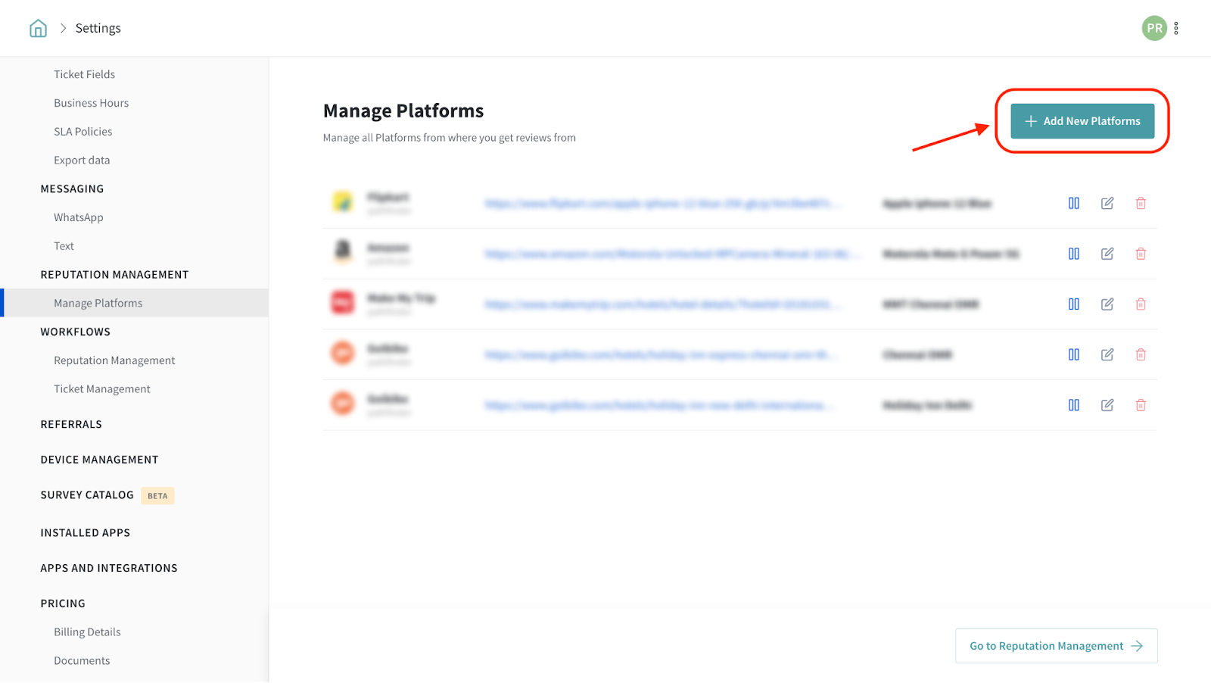Delete the last platform row
Viewport: 1211px width, 683px height.
(1141, 405)
